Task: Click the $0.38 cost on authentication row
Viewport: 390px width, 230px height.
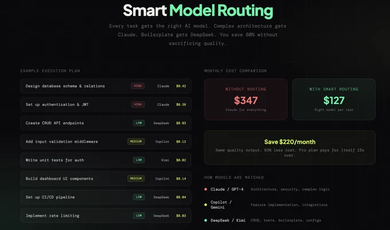Action: pos(181,105)
